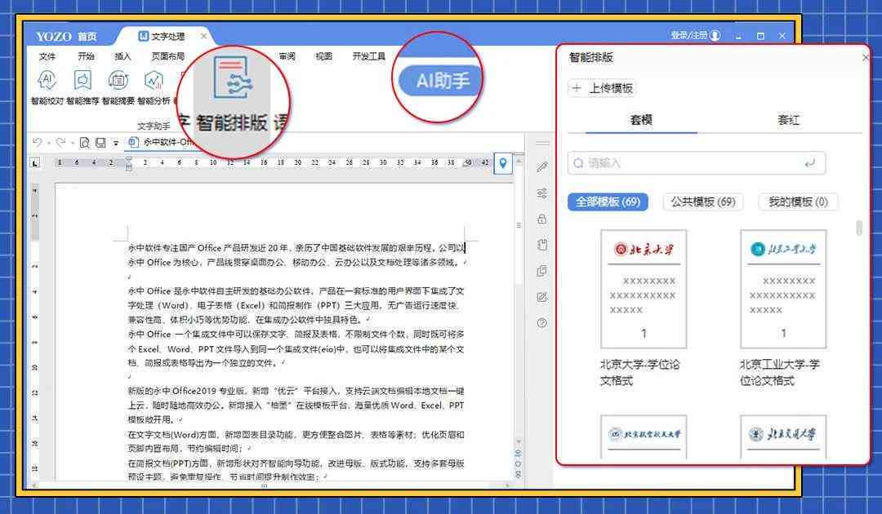882x514 pixels.
Task: Click the copy pages icon in sidebar
Action: (541, 271)
